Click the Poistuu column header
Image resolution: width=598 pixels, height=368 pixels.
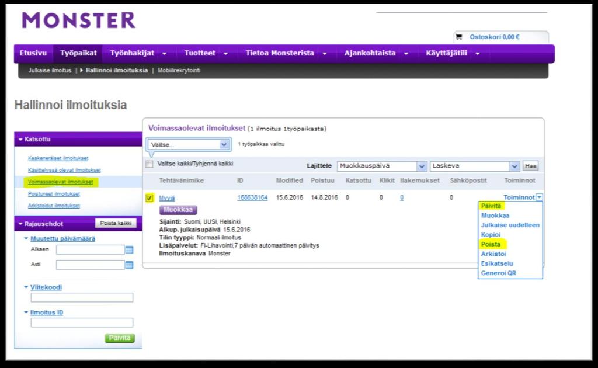click(x=322, y=180)
